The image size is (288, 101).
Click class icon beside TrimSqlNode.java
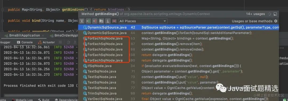tap(85, 94)
